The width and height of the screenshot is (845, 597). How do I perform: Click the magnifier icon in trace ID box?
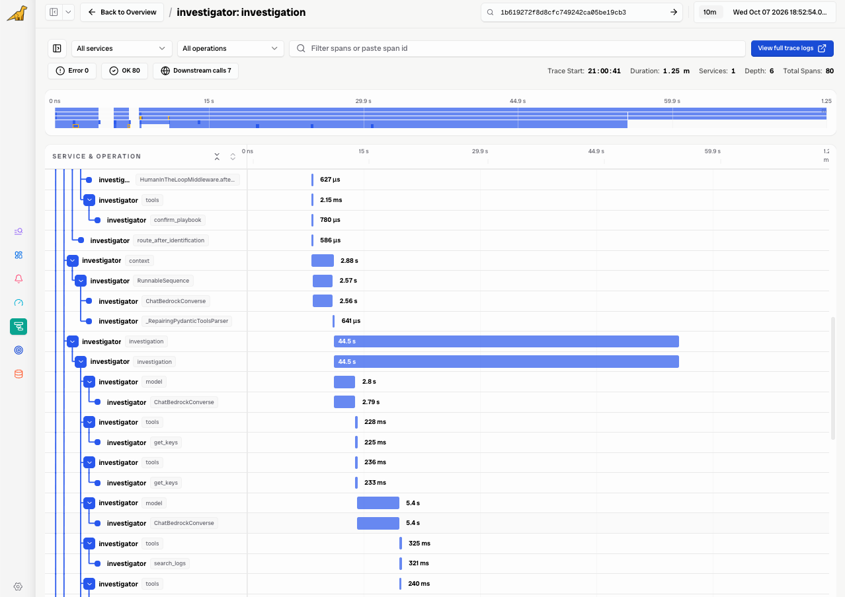click(490, 12)
